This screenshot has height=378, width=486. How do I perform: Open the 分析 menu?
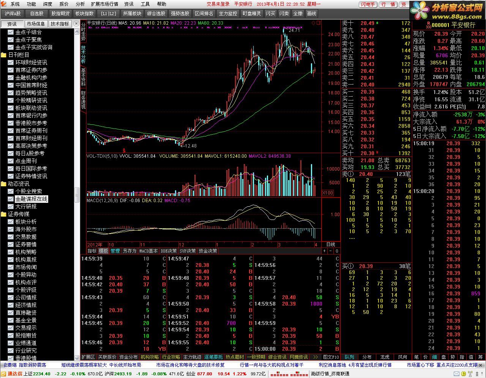point(80,4)
